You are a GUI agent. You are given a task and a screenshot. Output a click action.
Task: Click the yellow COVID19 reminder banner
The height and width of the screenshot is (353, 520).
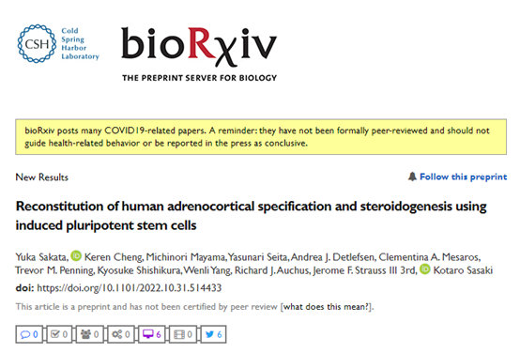pyautogui.click(x=261, y=137)
